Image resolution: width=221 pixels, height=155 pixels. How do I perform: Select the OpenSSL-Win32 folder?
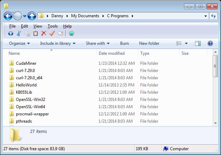[x=31, y=100]
